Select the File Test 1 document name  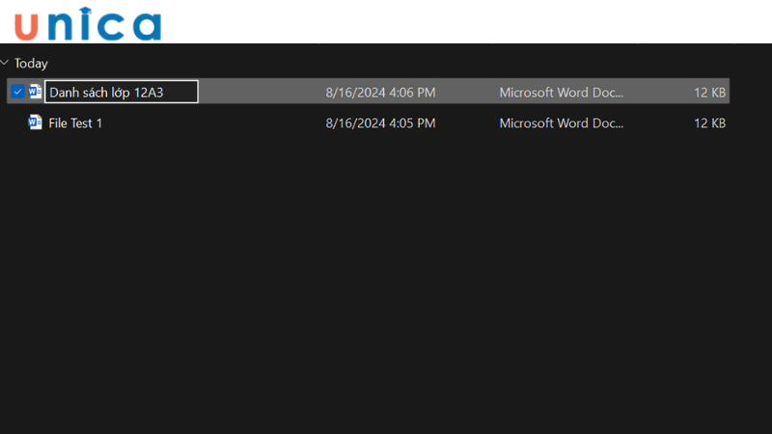(75, 123)
